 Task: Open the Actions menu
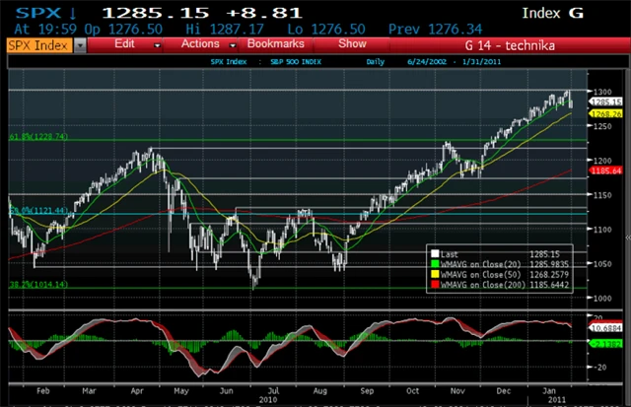coord(200,43)
